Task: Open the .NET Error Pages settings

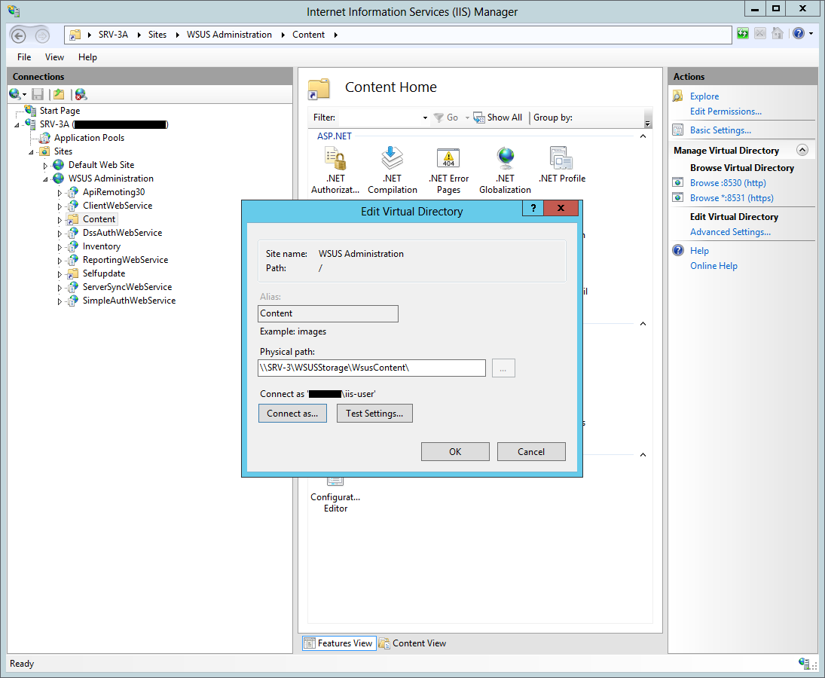Action: click(x=448, y=162)
